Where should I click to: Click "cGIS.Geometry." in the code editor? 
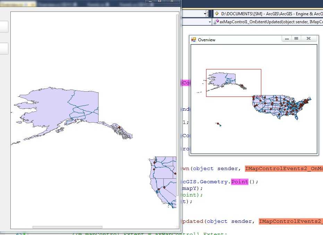click(x=207, y=182)
